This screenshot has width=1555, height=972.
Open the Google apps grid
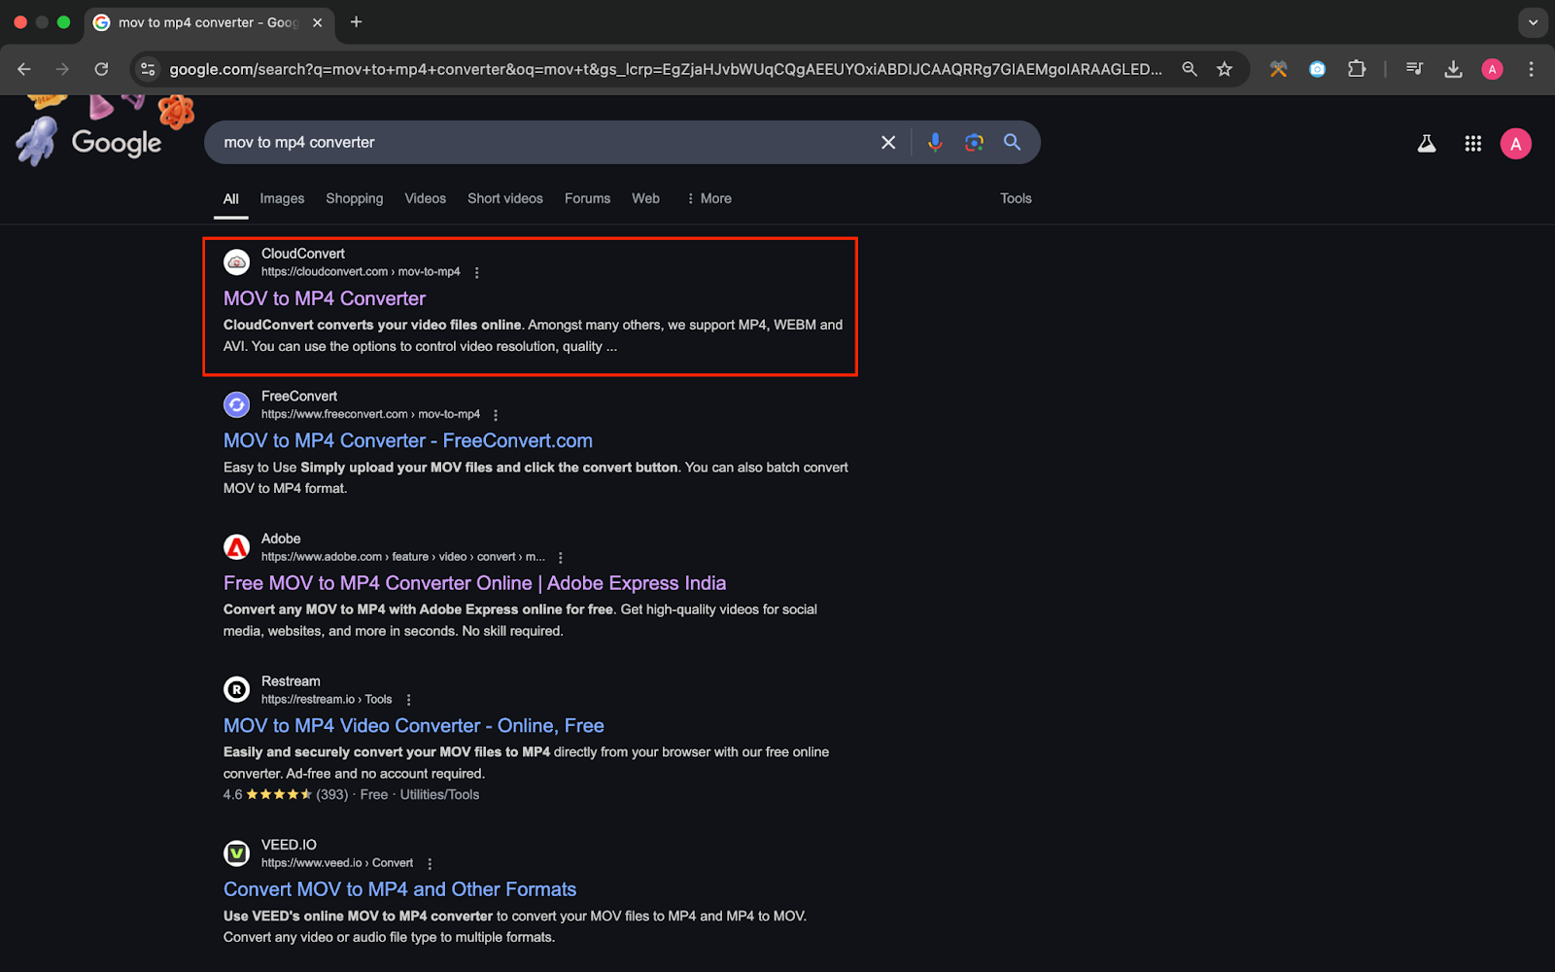pos(1472,144)
